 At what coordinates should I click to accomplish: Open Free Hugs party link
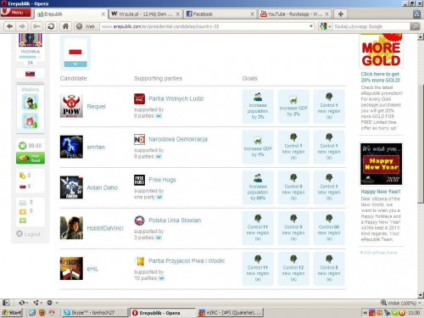pos(162,180)
